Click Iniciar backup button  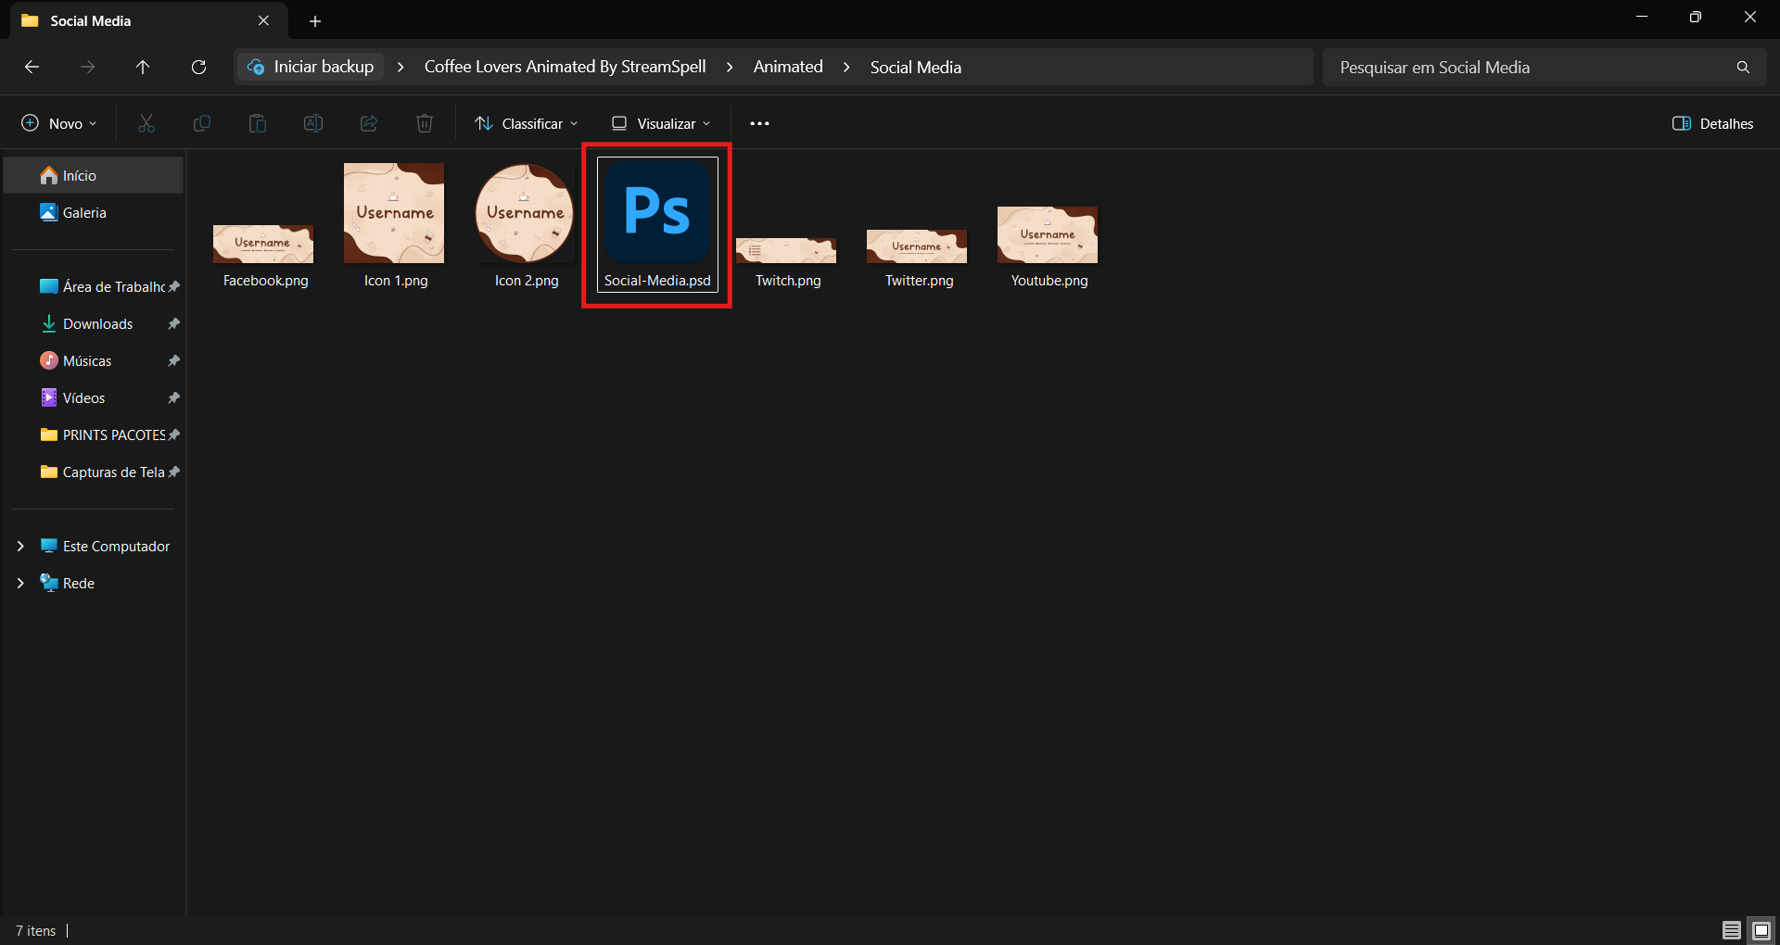[x=311, y=67]
